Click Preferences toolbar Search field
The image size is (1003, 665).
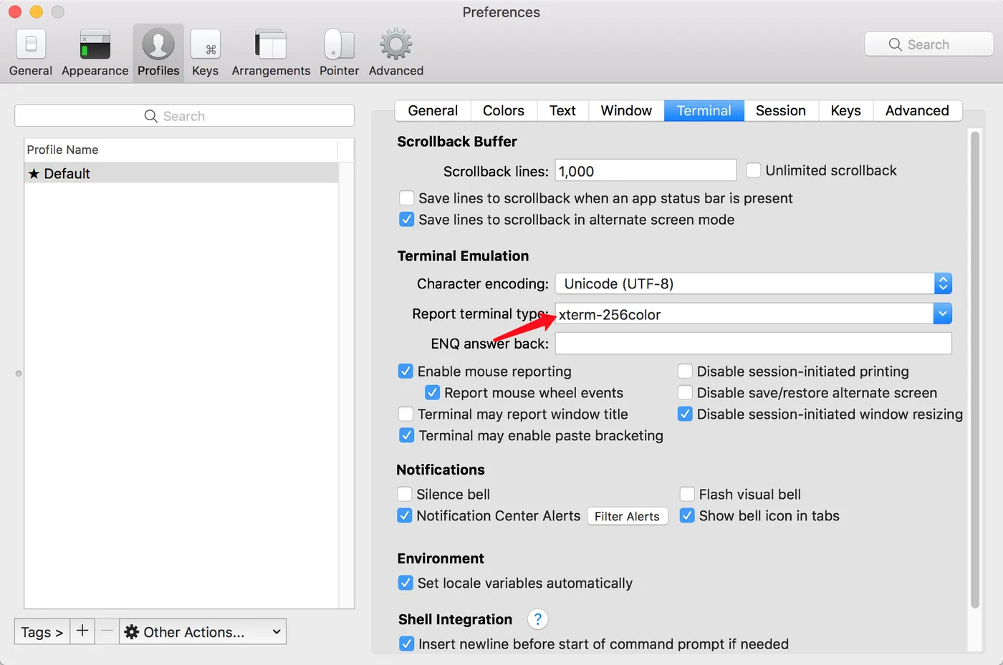click(928, 44)
